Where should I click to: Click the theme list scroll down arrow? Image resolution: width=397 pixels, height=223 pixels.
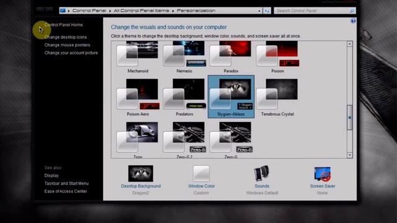[x=350, y=155]
